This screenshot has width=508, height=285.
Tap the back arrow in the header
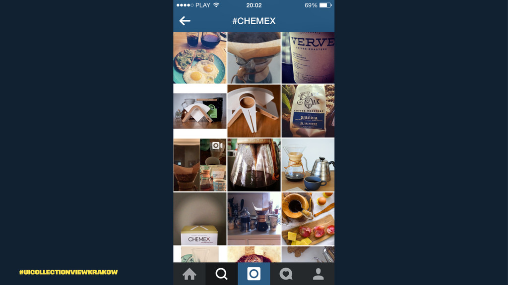[x=185, y=21]
